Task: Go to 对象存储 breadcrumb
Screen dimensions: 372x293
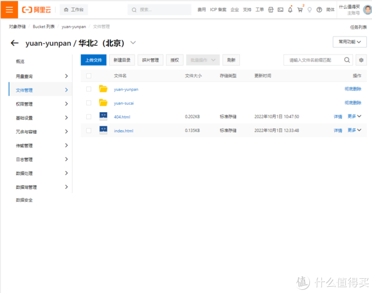Action: 17,27
